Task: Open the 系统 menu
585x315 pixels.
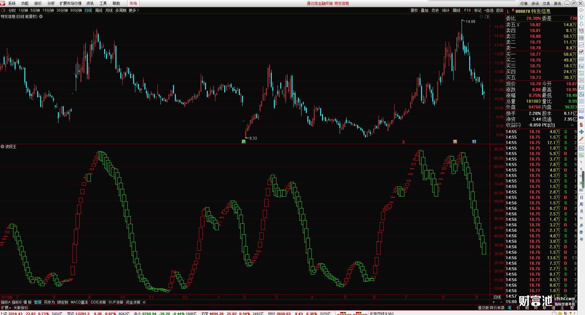Action: pyautogui.click(x=12, y=3)
